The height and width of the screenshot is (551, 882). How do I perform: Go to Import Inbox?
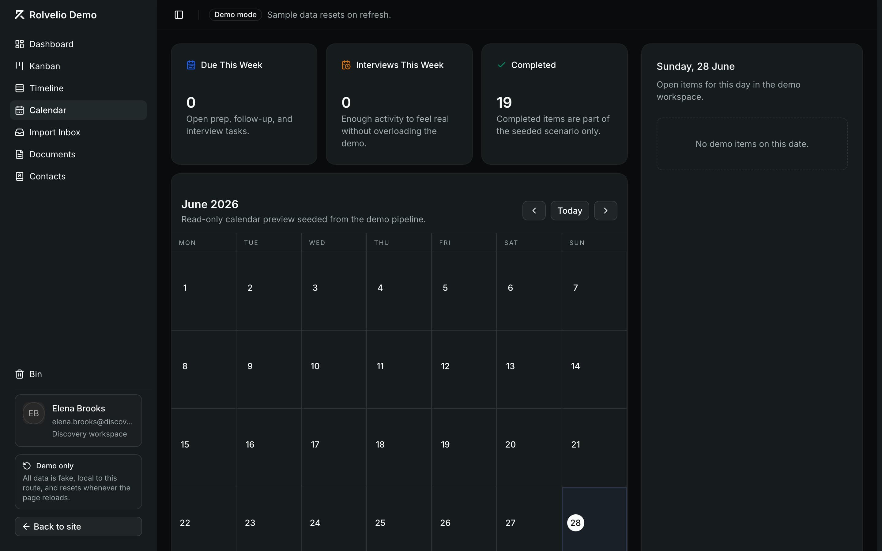[78, 132]
